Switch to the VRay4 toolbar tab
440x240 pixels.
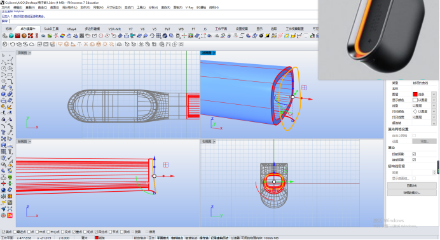tap(71, 29)
